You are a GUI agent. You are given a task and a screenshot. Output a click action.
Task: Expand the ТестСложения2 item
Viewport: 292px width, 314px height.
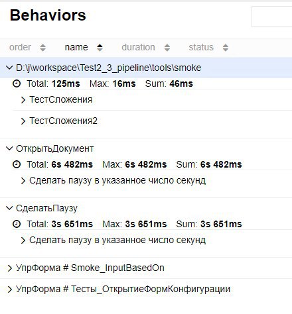[23, 121]
